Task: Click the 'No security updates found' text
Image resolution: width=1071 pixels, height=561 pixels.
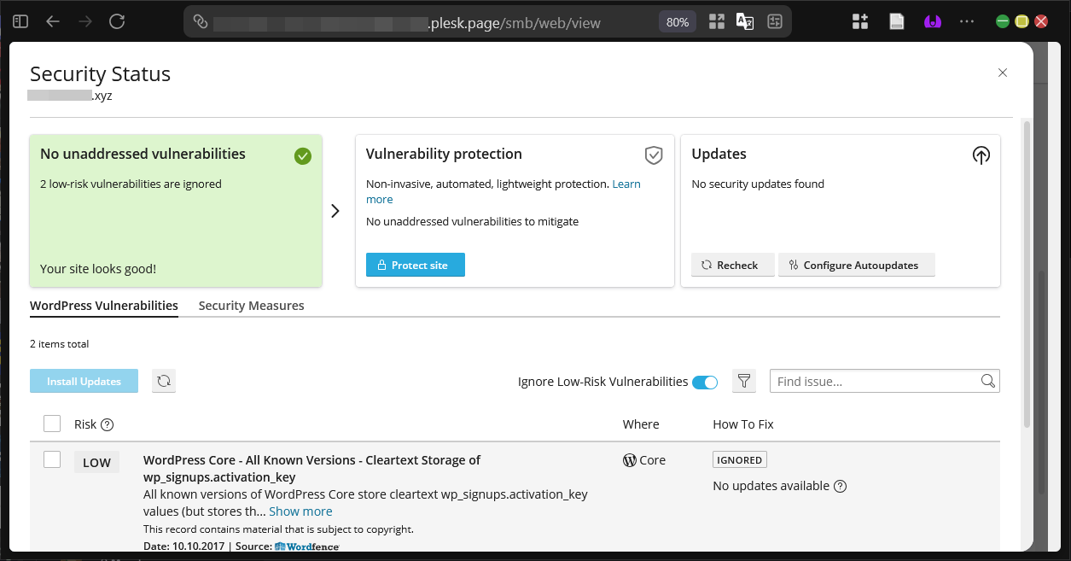Action: tap(758, 184)
